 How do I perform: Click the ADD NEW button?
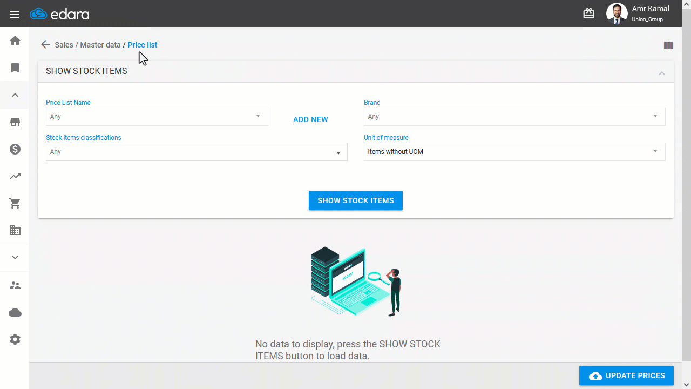click(310, 119)
